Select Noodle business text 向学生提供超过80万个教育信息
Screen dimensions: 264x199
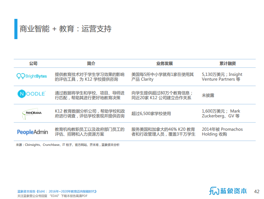(162, 95)
